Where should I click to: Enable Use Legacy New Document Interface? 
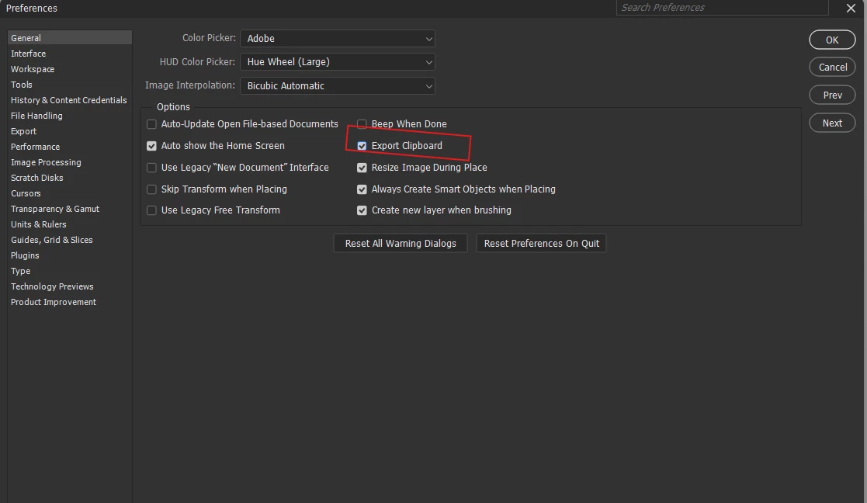point(151,168)
